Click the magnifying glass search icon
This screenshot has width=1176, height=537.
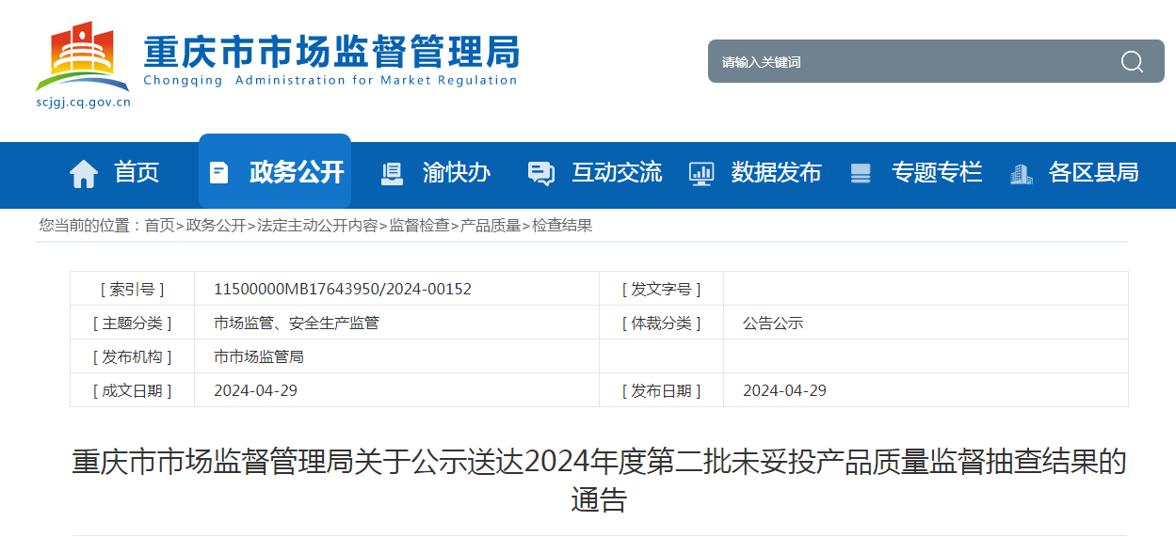(x=1132, y=62)
